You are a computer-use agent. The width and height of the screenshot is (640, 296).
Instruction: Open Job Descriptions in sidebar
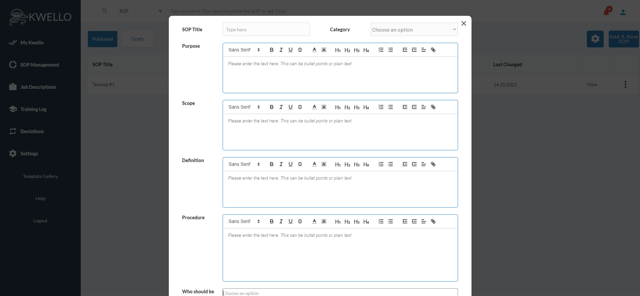point(38,87)
